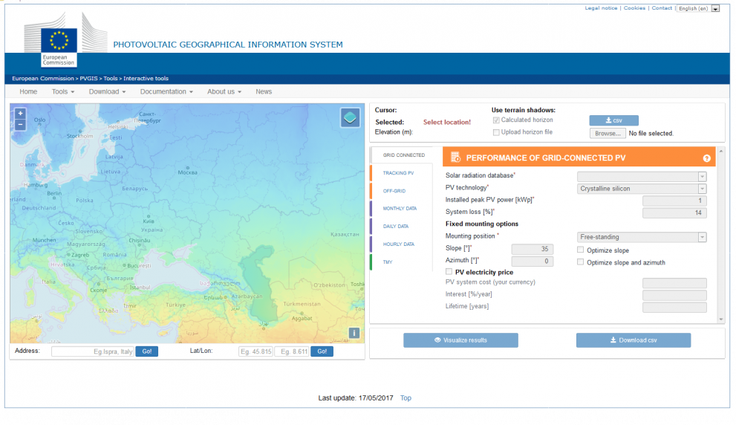This screenshot has width=736, height=425.
Task: Open the Documentation menu
Action: [x=166, y=91]
